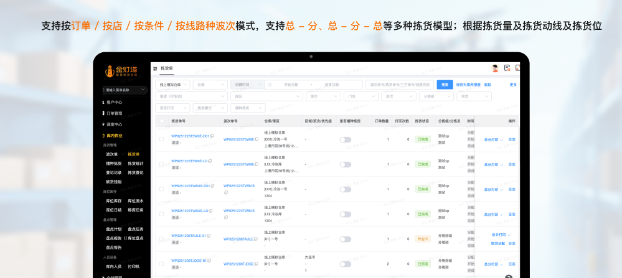622x278 pixels.
Task: Go to 订单管理 in the sidebar
Action: (114, 113)
